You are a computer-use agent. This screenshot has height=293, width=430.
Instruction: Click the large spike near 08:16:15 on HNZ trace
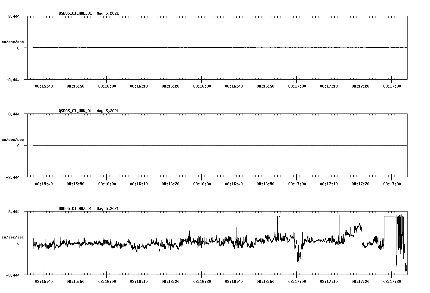(160, 219)
